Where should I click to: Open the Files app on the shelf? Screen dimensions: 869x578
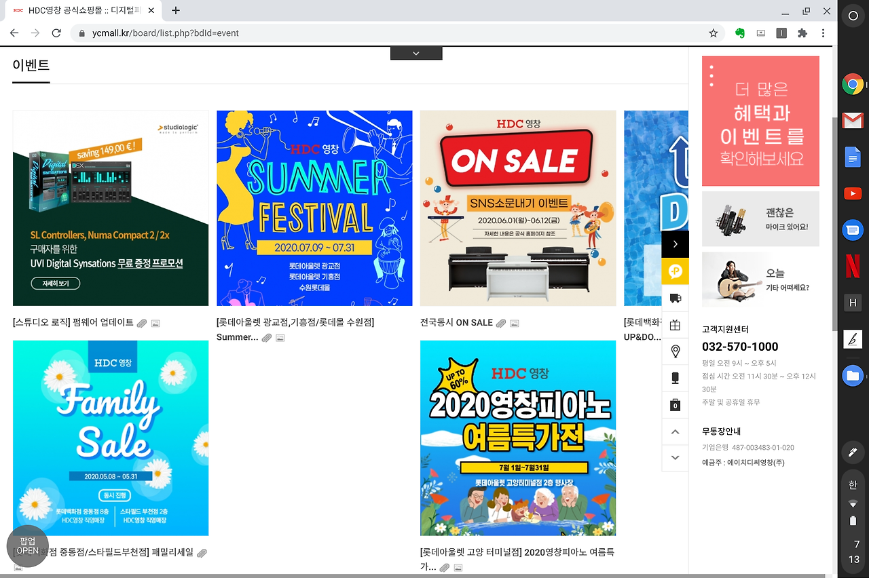(x=853, y=375)
